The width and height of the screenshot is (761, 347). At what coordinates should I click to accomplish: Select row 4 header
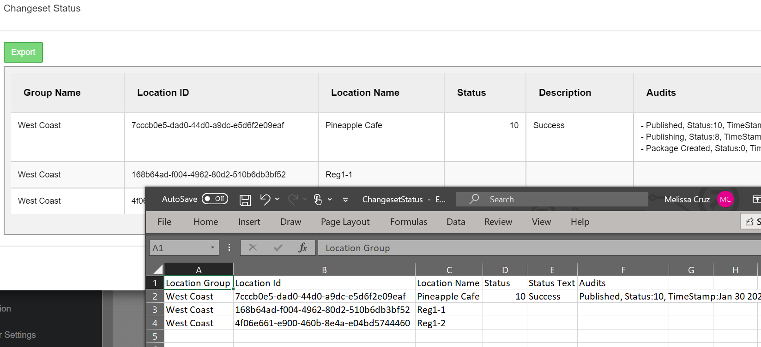pos(155,323)
